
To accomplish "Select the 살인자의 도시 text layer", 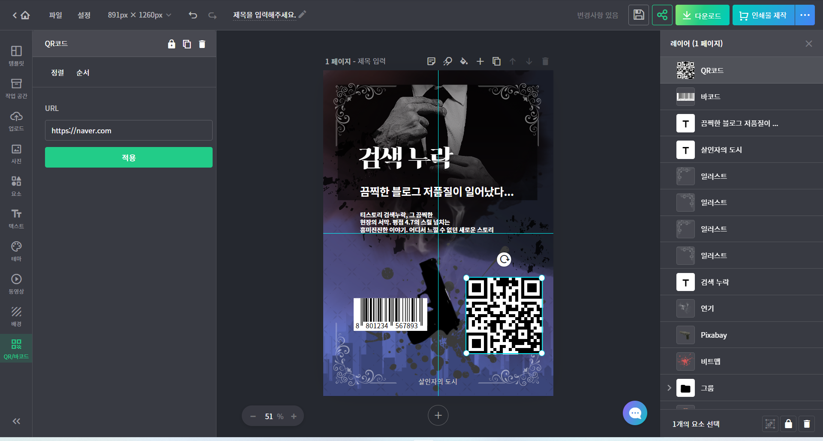I will pyautogui.click(x=742, y=150).
